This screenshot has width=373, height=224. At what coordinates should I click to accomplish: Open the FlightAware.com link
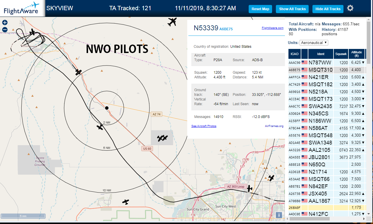[273, 28]
